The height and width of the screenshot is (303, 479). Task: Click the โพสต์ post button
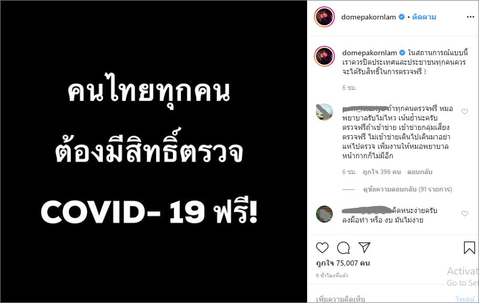465,299
